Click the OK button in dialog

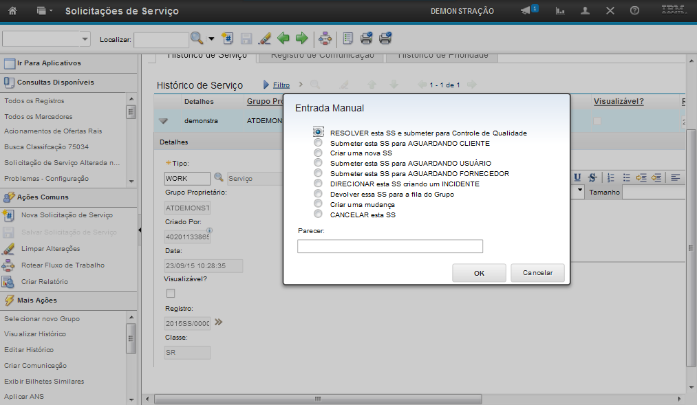click(x=479, y=273)
